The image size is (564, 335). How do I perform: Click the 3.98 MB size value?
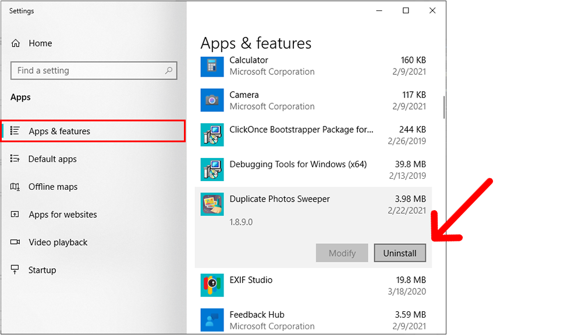pos(410,199)
